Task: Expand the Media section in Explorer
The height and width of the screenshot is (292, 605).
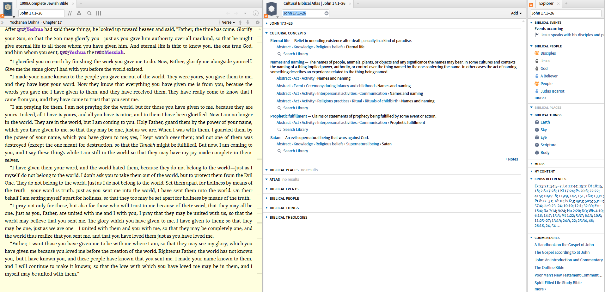Action: coord(531,164)
